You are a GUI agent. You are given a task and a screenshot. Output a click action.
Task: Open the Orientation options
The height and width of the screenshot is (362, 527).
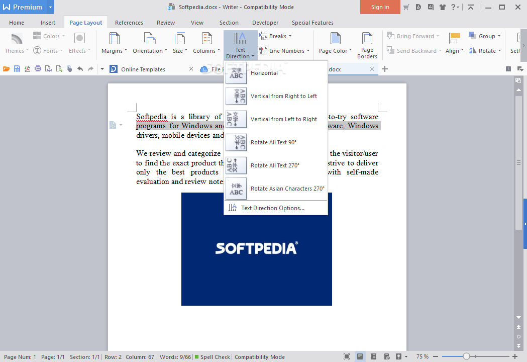point(150,43)
